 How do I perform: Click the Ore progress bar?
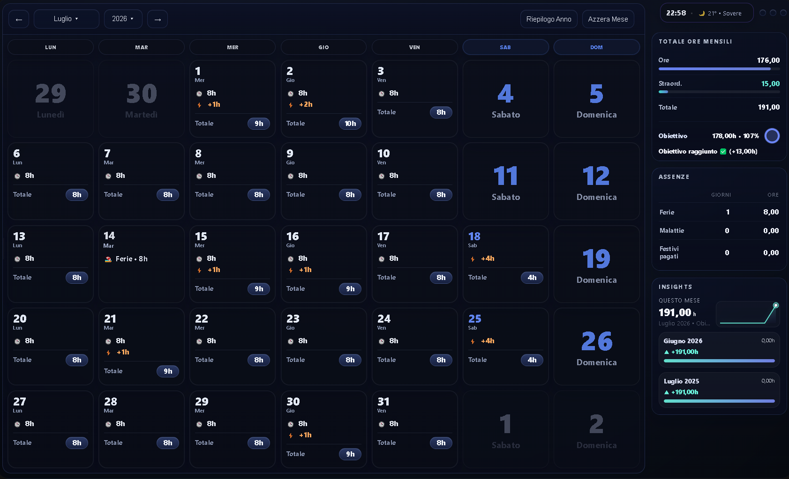pos(719,69)
